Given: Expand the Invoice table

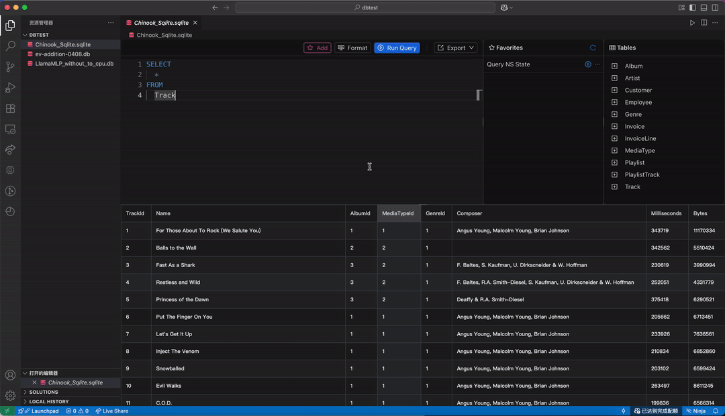Looking at the screenshot, I should [614, 126].
